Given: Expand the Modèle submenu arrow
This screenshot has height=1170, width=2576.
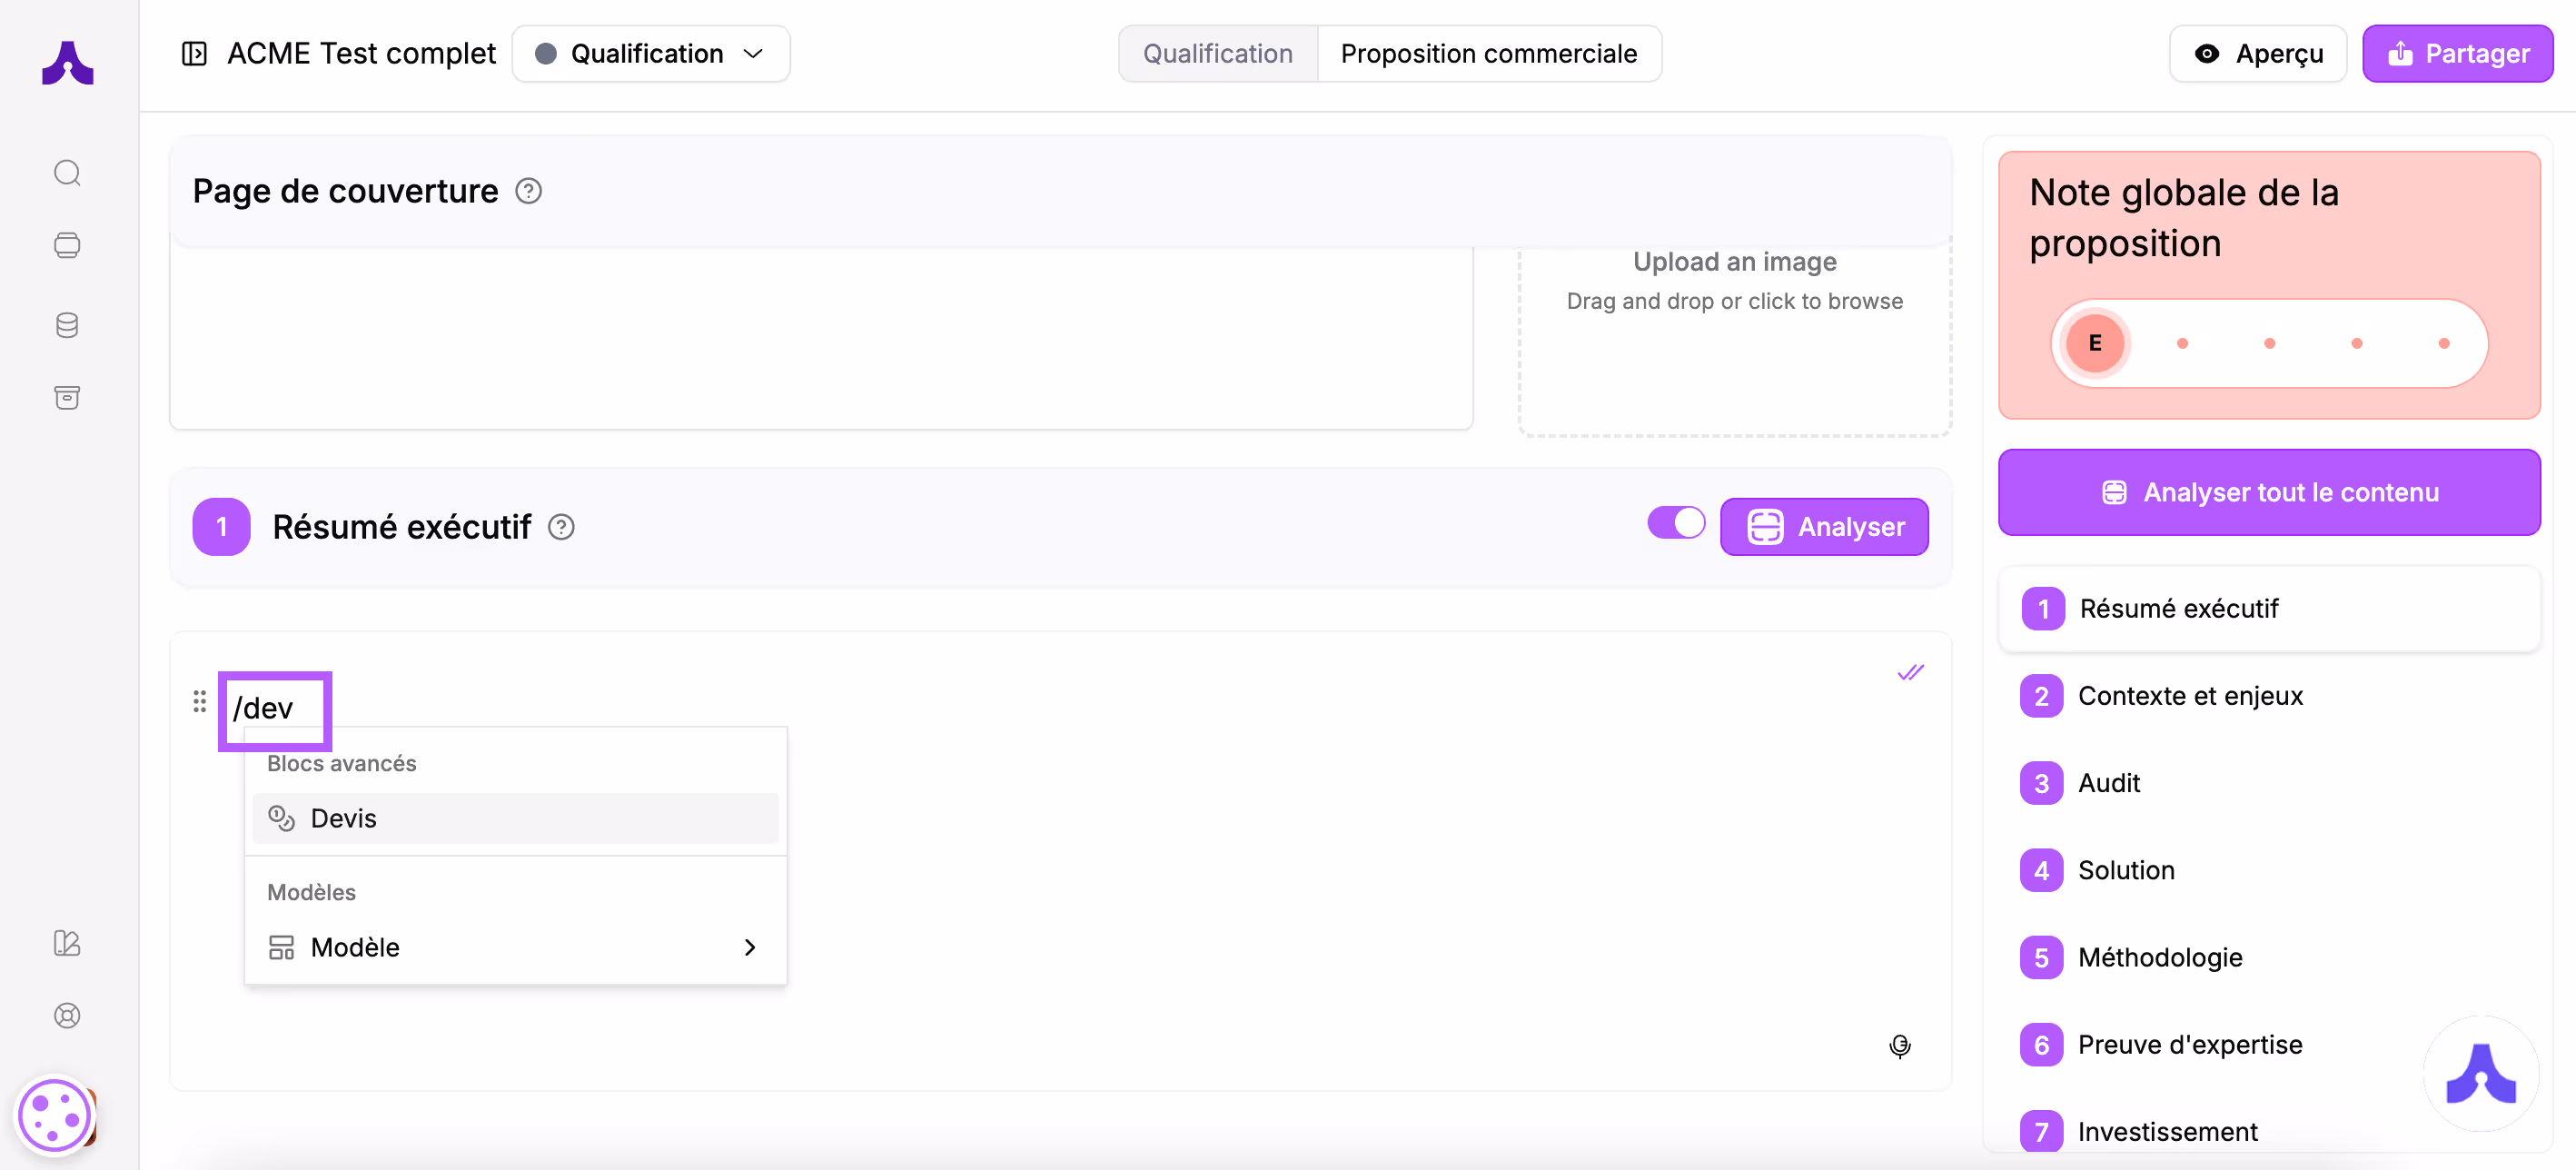Looking at the screenshot, I should 750,947.
